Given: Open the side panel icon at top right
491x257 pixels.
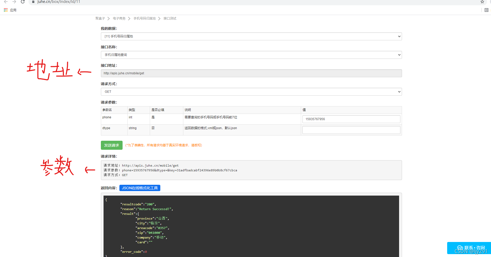Looking at the screenshot, I should [487, 10].
